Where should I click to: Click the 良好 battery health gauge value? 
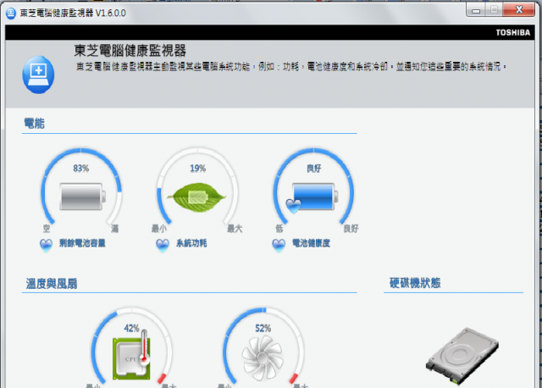click(314, 169)
